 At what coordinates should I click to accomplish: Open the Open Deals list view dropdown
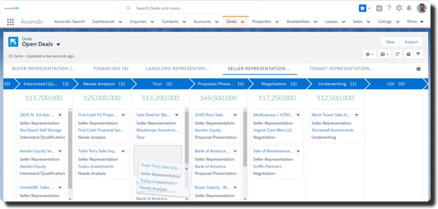(58, 45)
